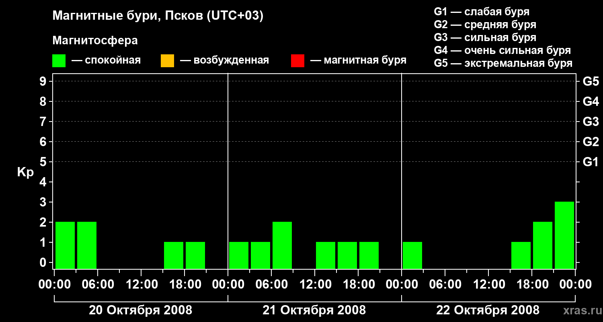Select '12:00' tick label under 22 Октября
The width and height of the screenshot is (603, 322).
[x=488, y=285]
